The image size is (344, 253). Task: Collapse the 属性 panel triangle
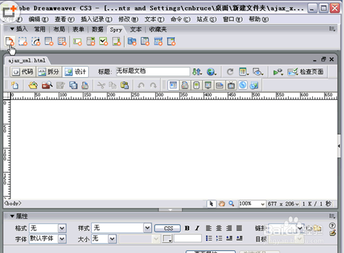[12, 216]
